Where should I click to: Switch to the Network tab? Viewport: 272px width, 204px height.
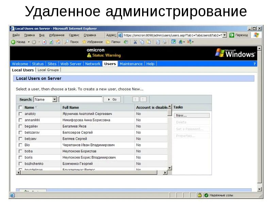pyautogui.click(x=93, y=64)
